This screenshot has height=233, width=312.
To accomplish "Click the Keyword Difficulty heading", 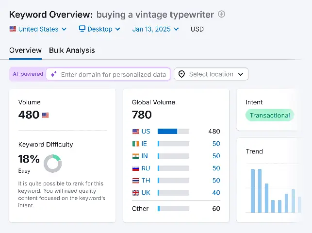I will tap(46, 145).
